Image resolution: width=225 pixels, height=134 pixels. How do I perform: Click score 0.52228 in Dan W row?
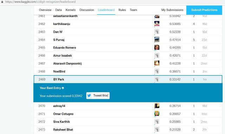point(175,32)
